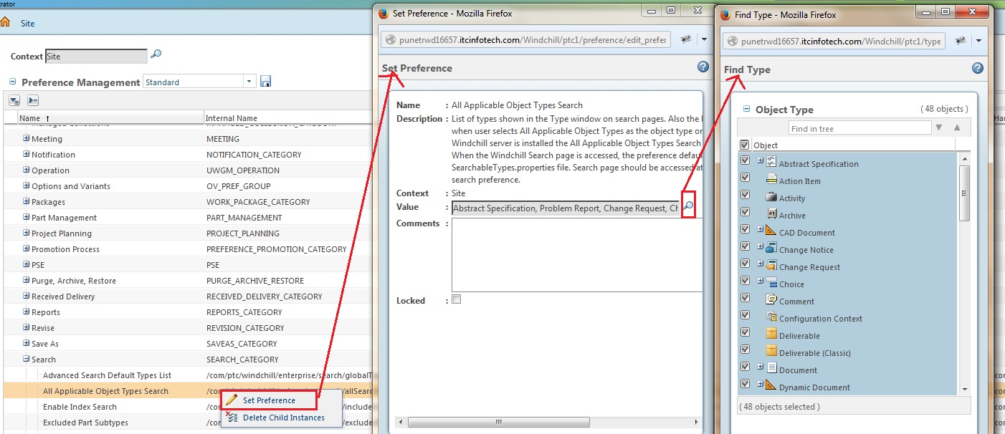This screenshot has width=1005, height=434.
Task: Uncheck the Deliverable checkbox
Action: pyautogui.click(x=745, y=333)
